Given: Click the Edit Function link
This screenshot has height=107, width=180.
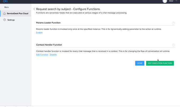Looking at the screenshot, I should 42,55.
